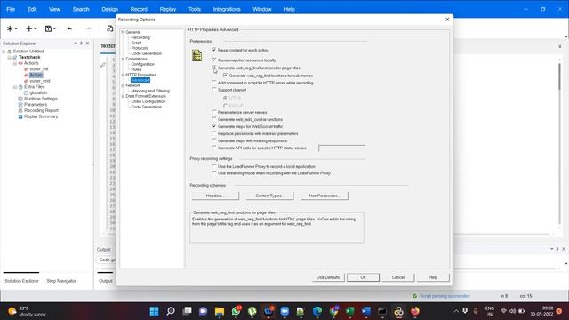The width and height of the screenshot is (569, 320).
Task: Collapse the Actions node in Solution Explorer
Action: (x=15, y=63)
